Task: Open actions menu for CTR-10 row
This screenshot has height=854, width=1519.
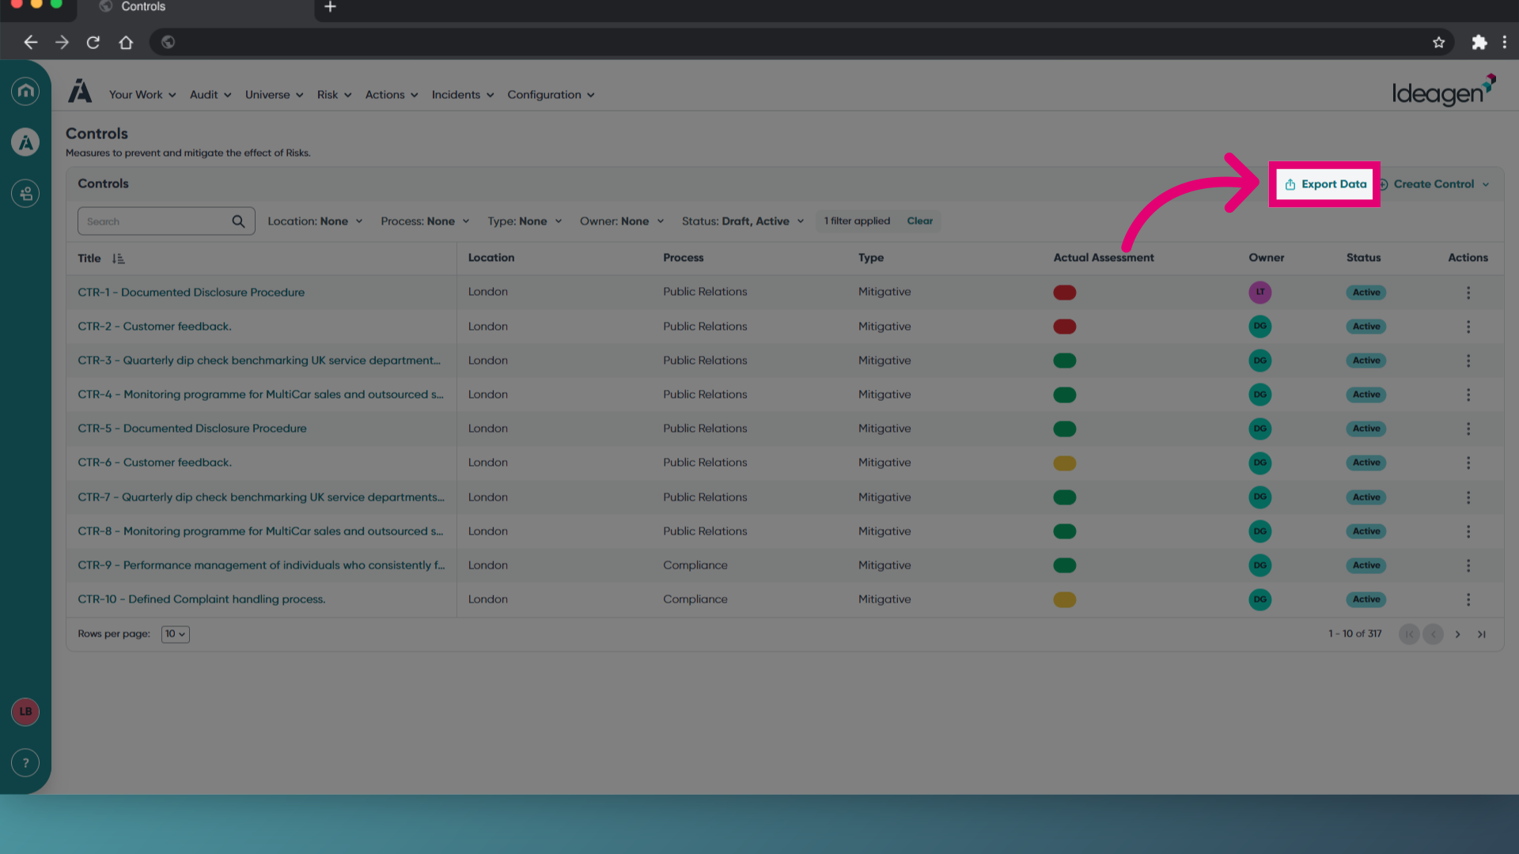Action: coord(1468,599)
